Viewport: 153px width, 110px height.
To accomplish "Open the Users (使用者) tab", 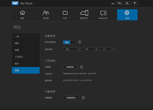I will 46,15.
